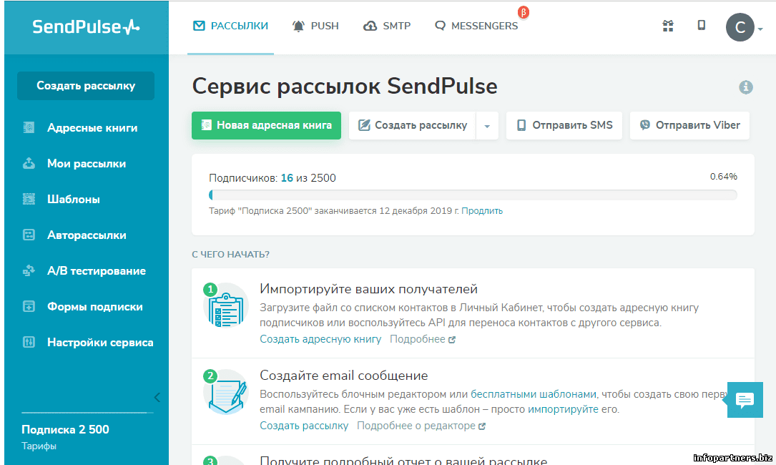This screenshot has height=465, width=776.
Task: Click the Отправить SMS button
Action: click(564, 125)
